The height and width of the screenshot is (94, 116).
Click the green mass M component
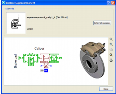coord(54,58)
